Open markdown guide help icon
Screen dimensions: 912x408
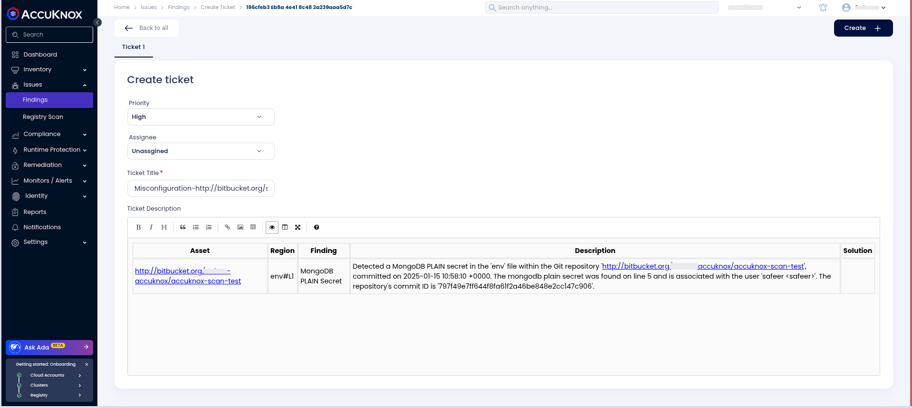coord(317,227)
